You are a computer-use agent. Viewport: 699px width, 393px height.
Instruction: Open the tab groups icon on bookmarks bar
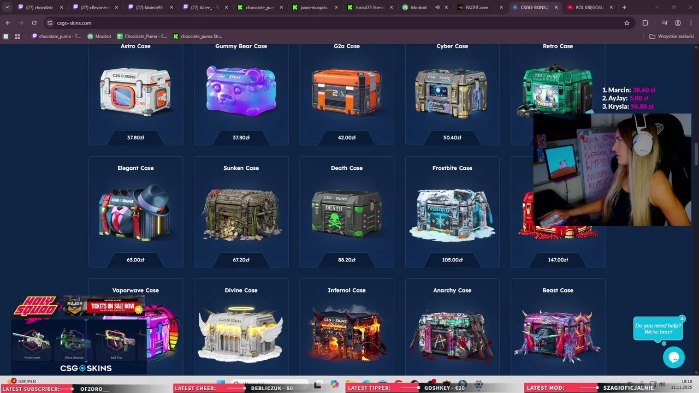point(6,37)
